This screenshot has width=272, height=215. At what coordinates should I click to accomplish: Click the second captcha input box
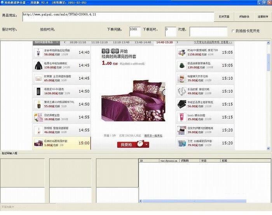click(70, 195)
